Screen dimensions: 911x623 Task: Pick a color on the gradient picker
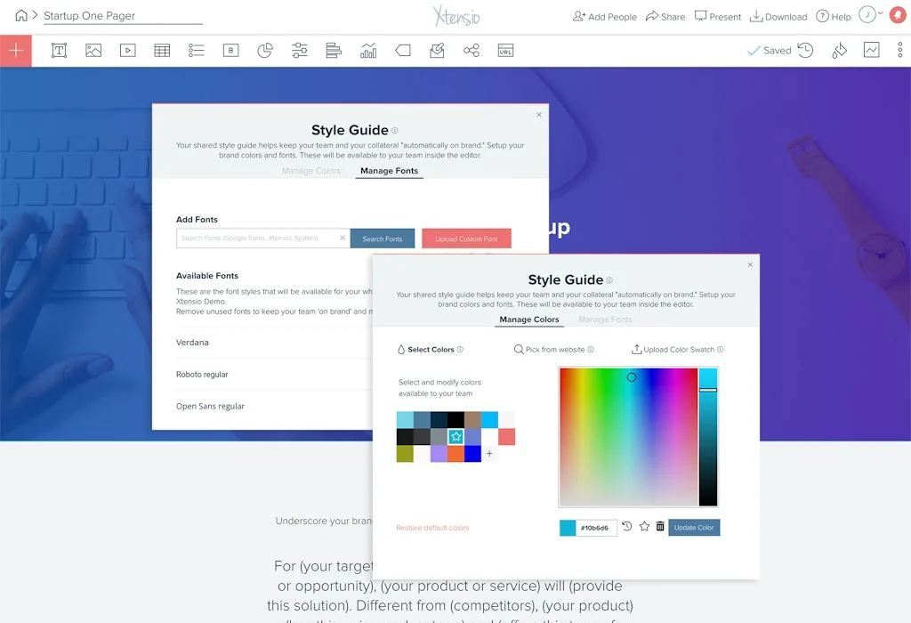point(632,377)
